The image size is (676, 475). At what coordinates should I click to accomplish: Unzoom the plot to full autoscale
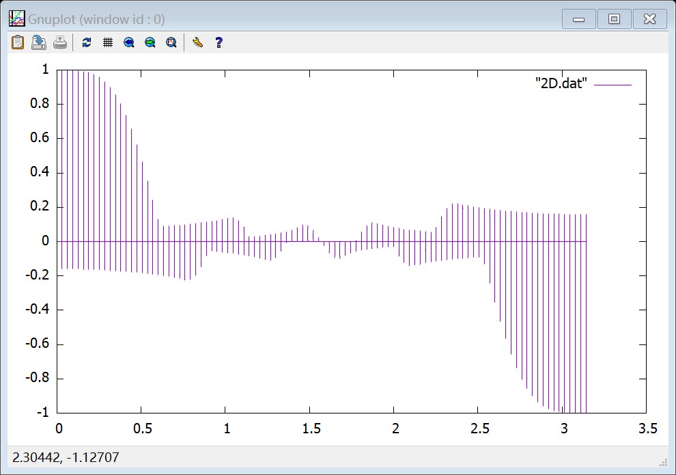(x=171, y=42)
